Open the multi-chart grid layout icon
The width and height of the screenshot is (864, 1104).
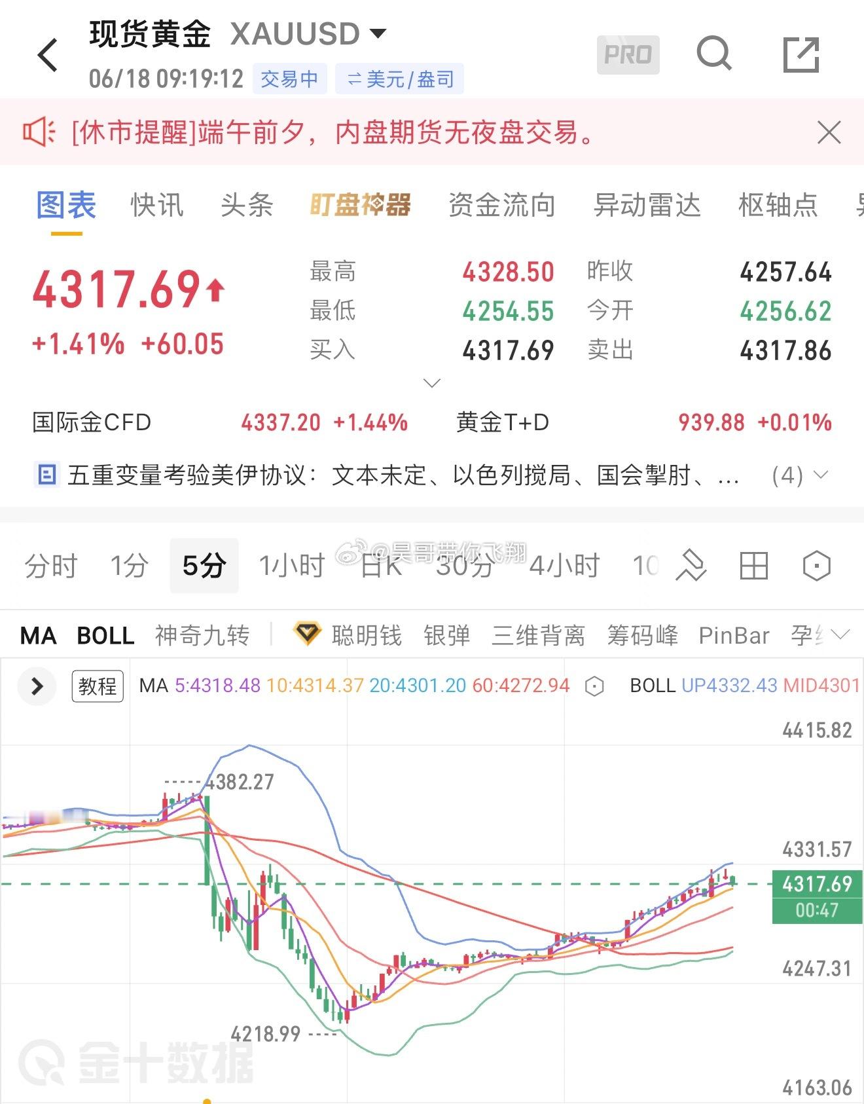coord(753,566)
